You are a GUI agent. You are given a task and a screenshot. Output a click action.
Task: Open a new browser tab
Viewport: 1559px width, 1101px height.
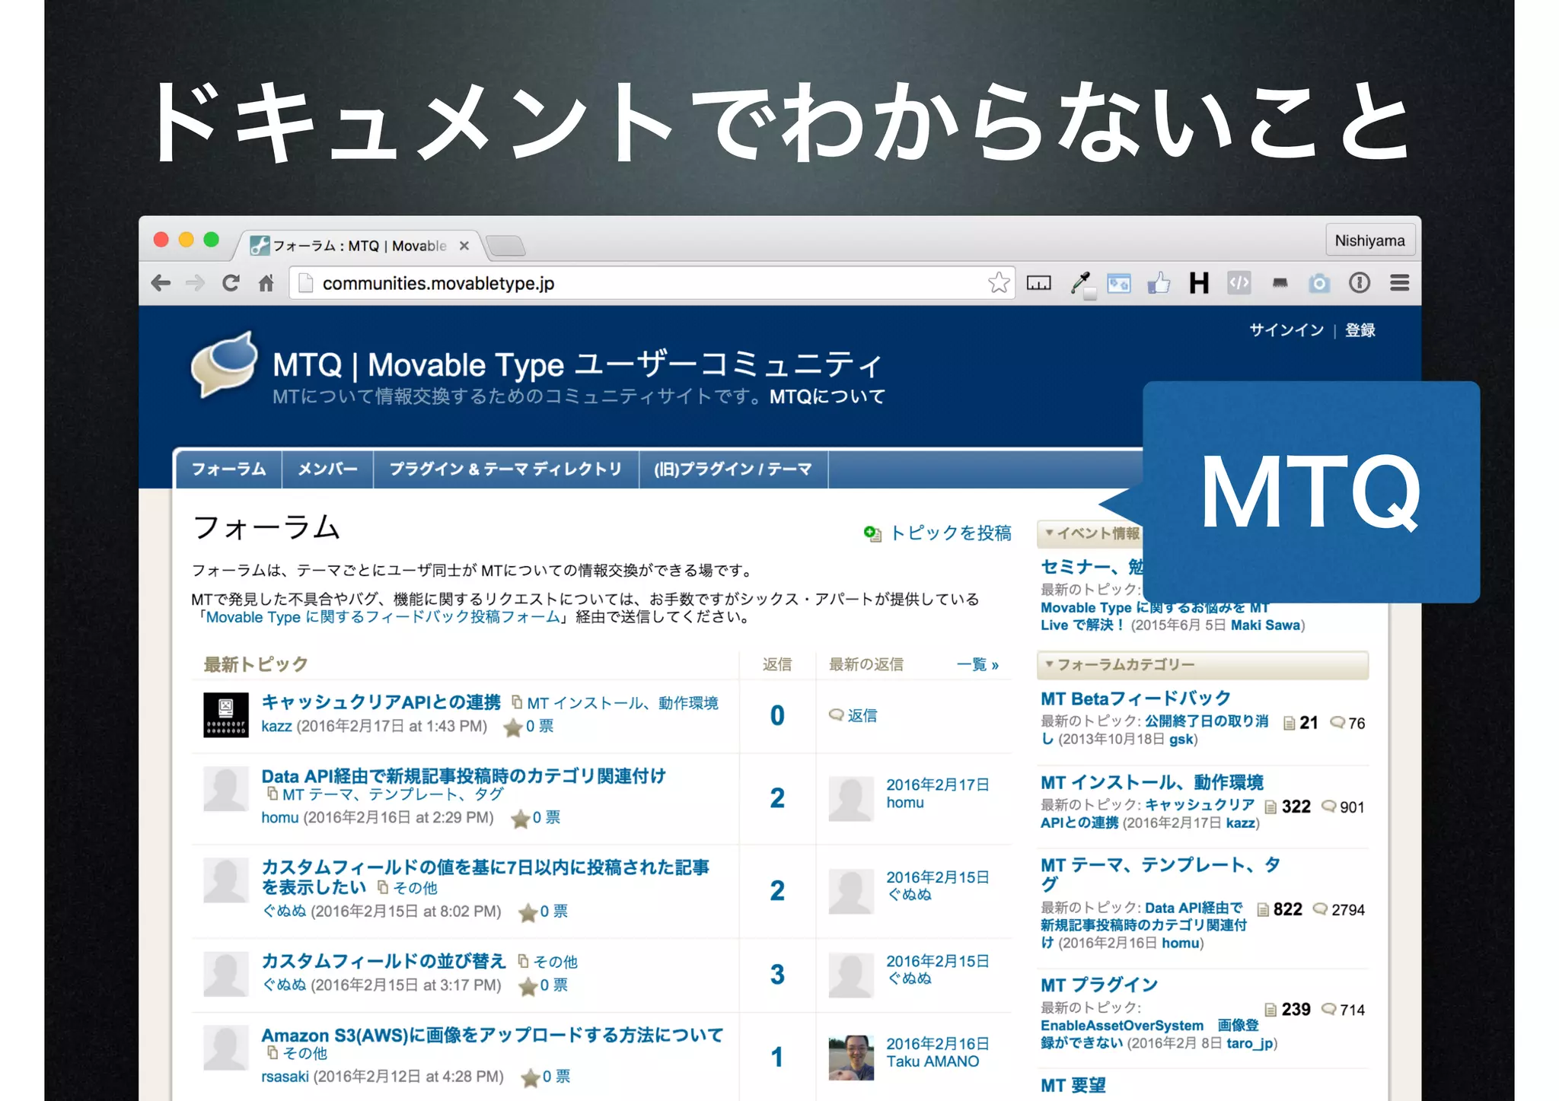(505, 246)
